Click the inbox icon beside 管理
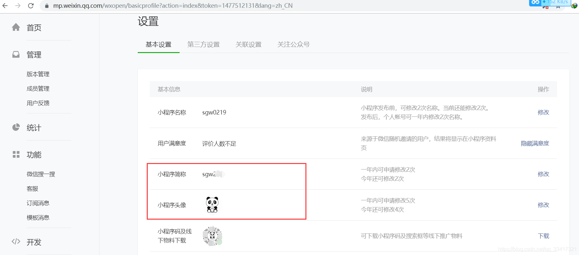The width and height of the screenshot is (579, 255). (16, 54)
